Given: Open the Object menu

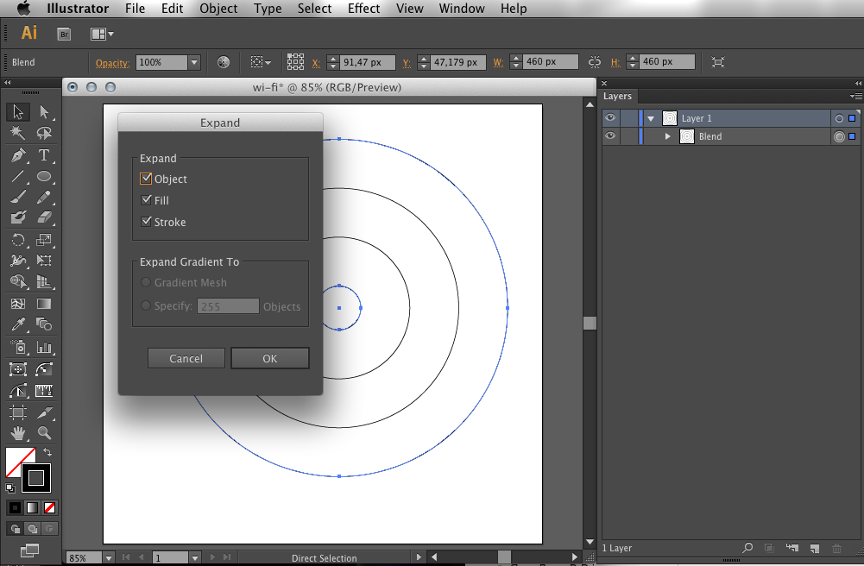Looking at the screenshot, I should coord(218,9).
